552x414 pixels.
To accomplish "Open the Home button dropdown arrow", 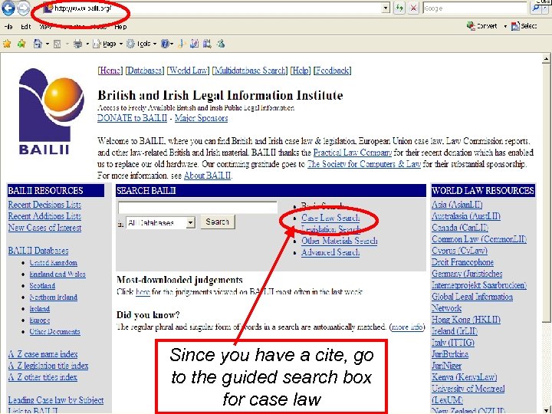I will point(48,44).
